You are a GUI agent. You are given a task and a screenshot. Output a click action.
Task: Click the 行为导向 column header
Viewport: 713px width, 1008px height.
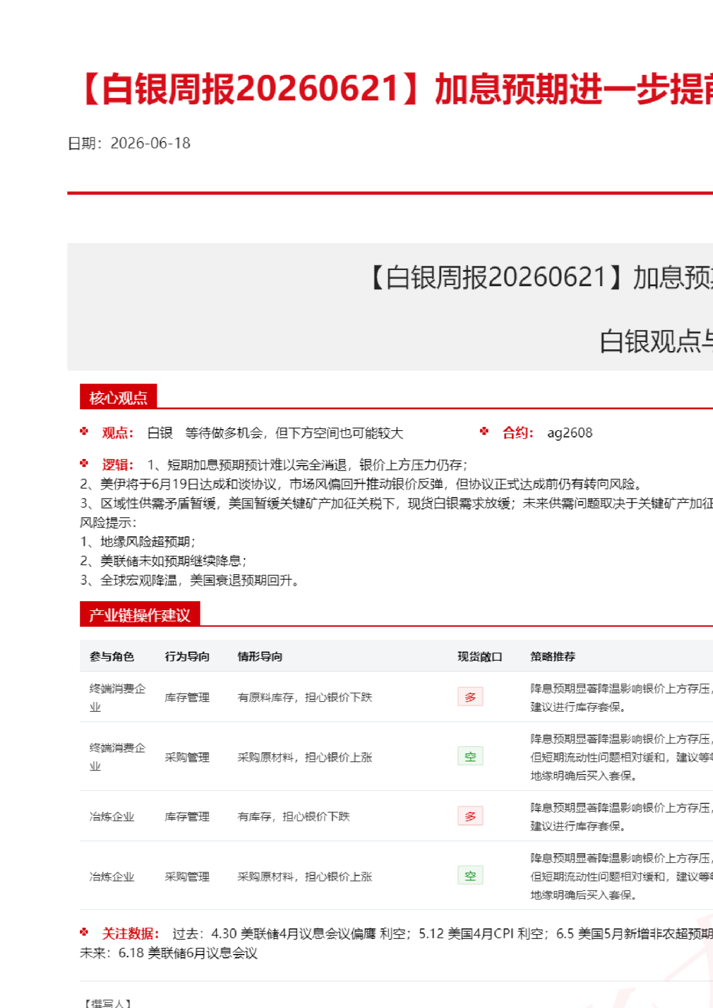pyautogui.click(x=187, y=656)
